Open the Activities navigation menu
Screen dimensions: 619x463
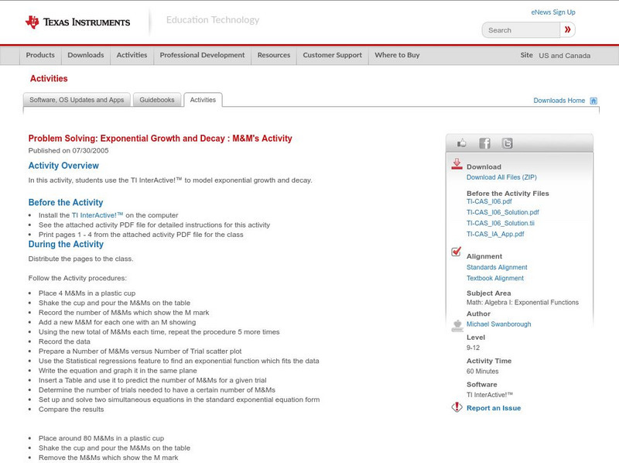132,55
